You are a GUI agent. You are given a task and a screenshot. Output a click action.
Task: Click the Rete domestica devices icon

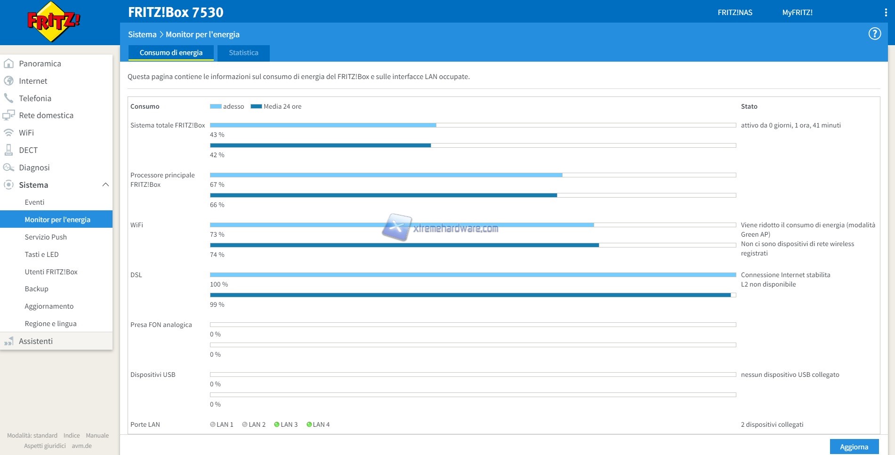tap(8, 115)
